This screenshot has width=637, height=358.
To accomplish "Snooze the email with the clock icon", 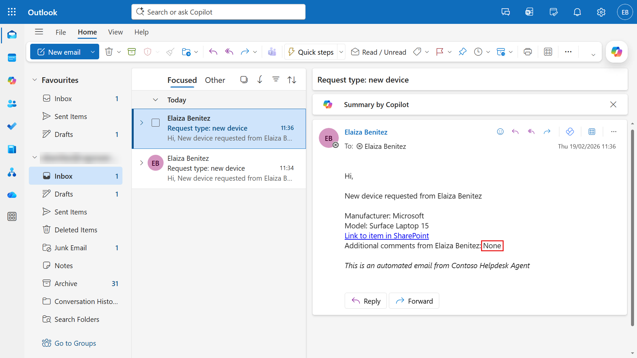I will (478, 52).
